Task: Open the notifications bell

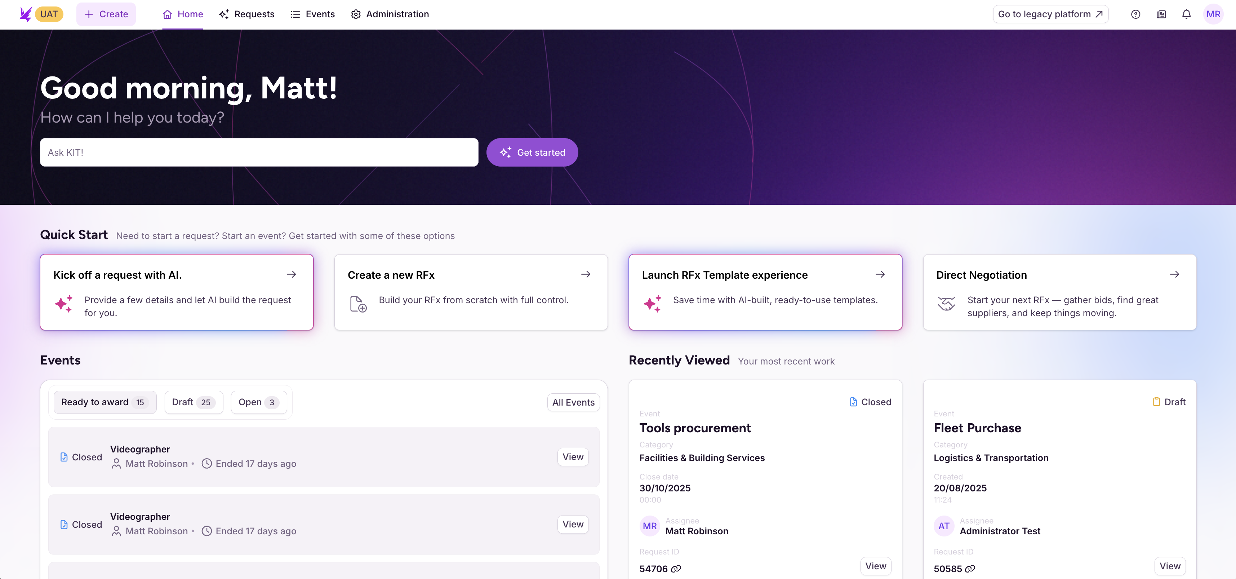Action: (x=1186, y=14)
